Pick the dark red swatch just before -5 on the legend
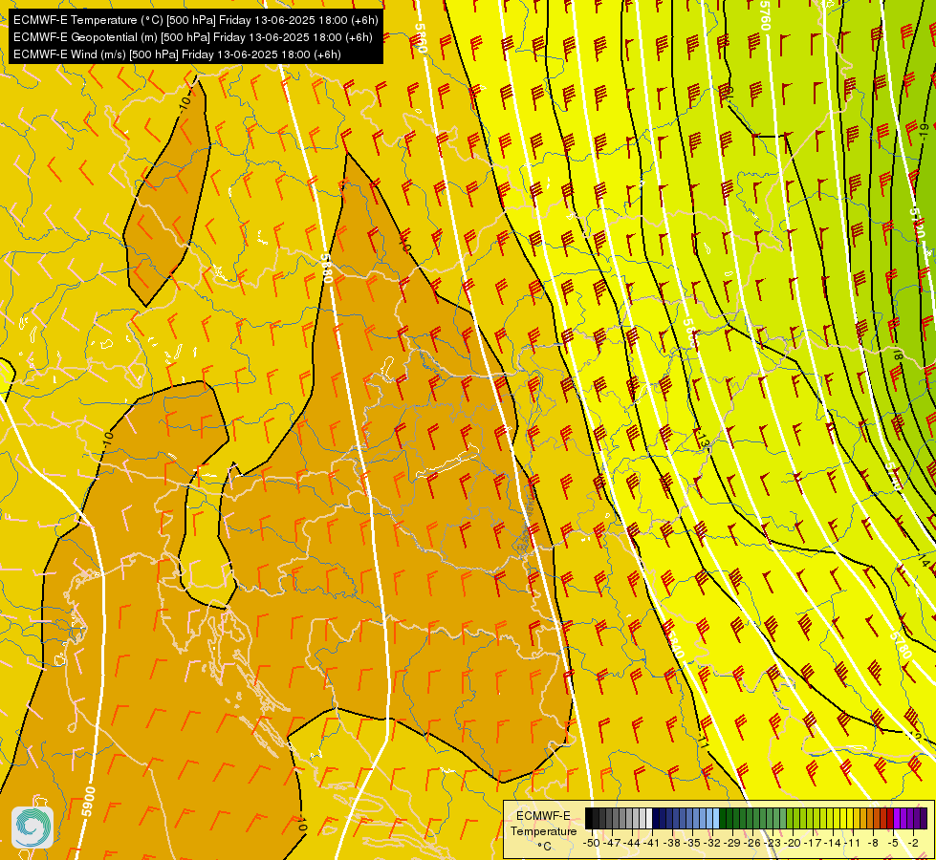 pos(890,818)
